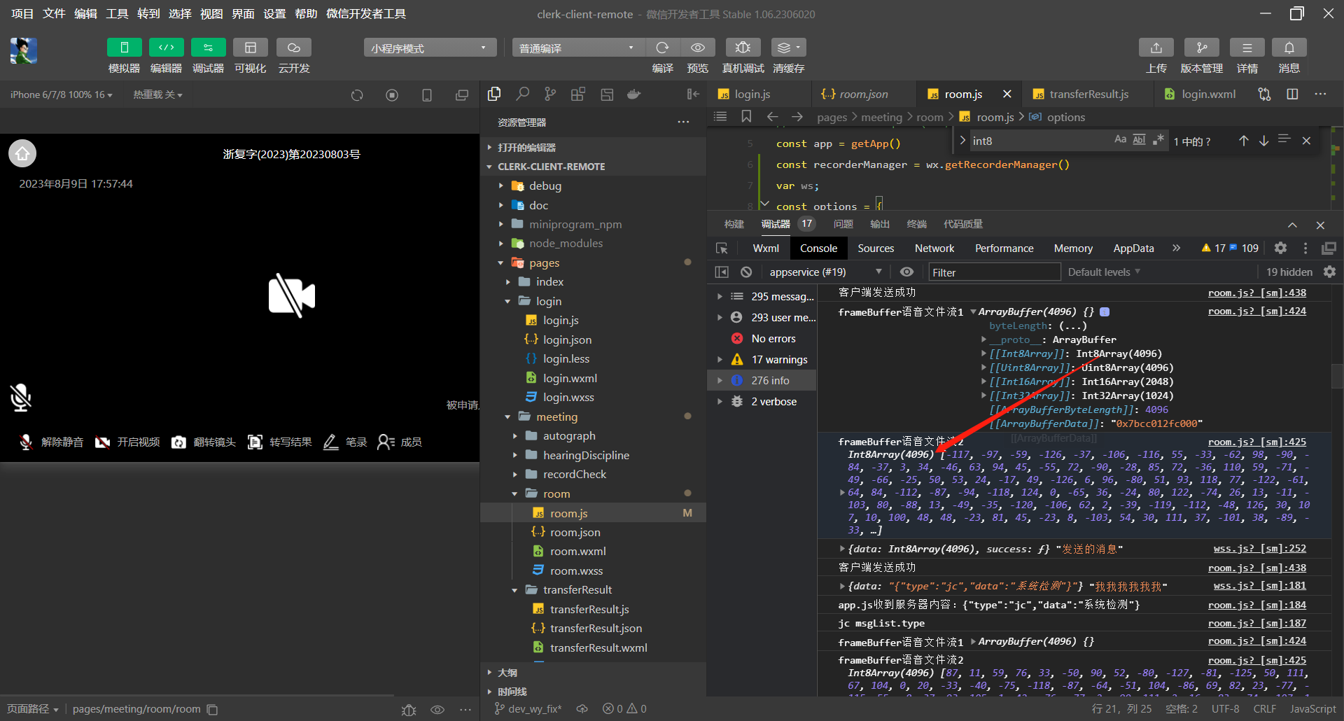Open the appservice context dropdown

tap(825, 272)
